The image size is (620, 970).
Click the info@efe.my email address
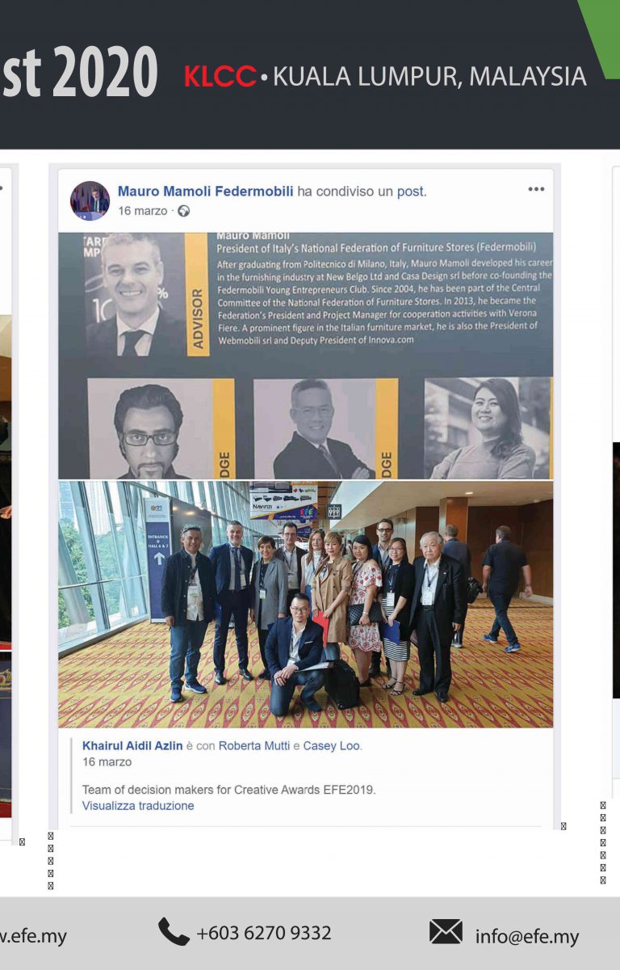pyautogui.click(x=527, y=937)
